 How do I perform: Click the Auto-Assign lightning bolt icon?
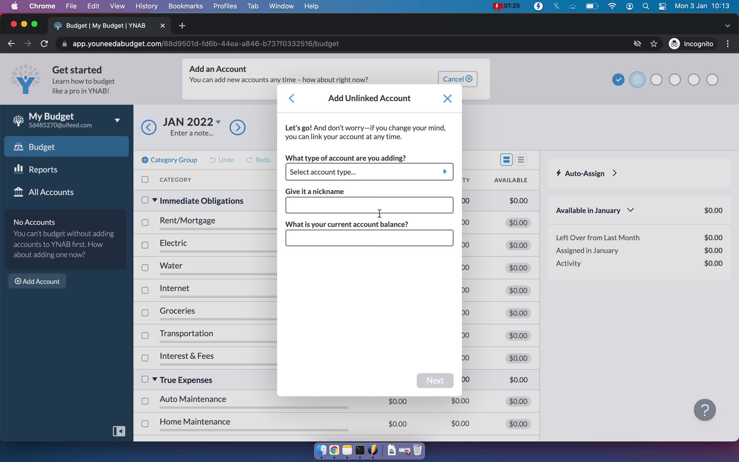click(x=559, y=172)
